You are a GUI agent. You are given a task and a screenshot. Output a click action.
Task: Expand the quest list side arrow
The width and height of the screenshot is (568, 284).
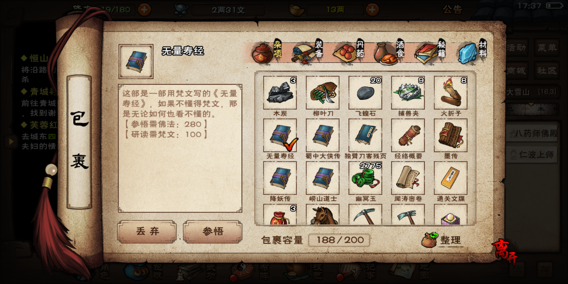[x=11, y=141]
